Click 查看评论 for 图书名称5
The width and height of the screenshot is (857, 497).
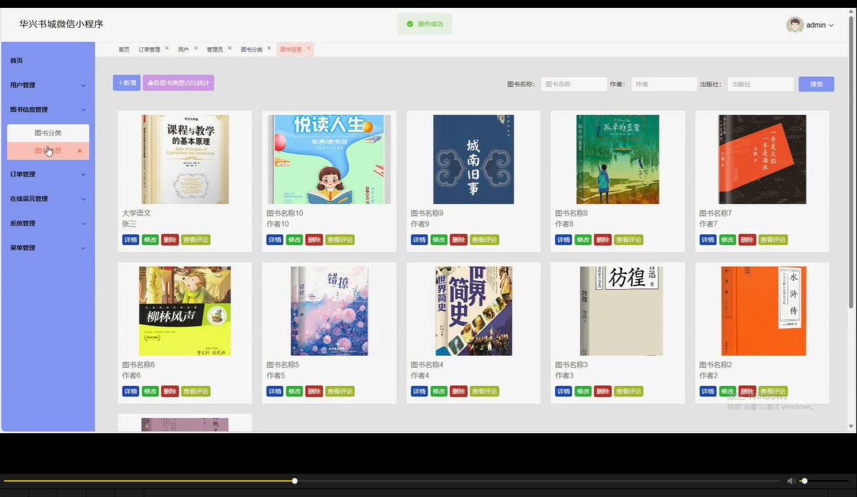click(x=340, y=391)
